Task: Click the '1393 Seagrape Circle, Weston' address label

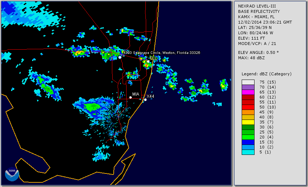Action: coord(162,53)
